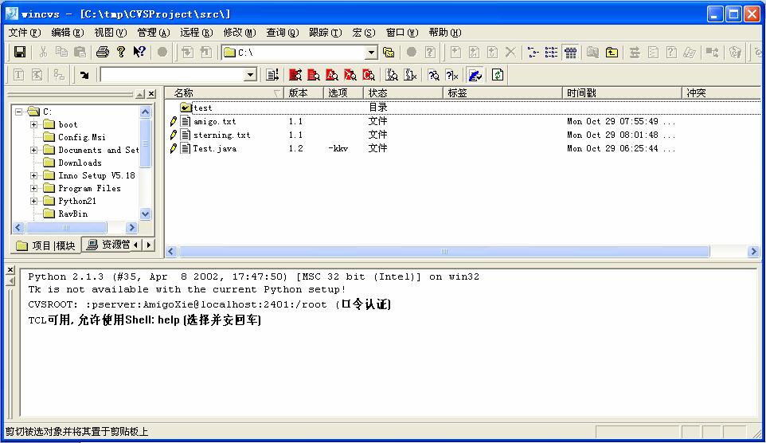766x443 pixels.
Task: Click the go up one folder icon
Action: coord(612,53)
